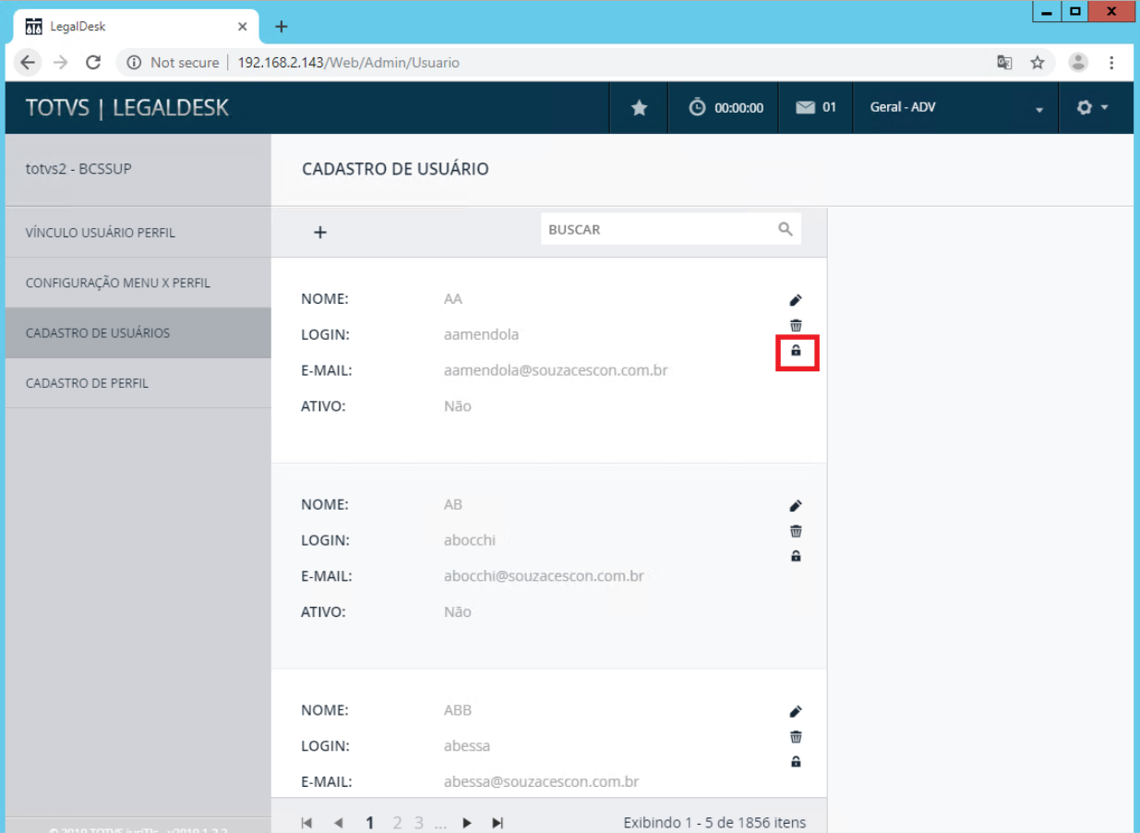Screen dimensions: 1140x833
Task: Open Vínculo Usuário Perfil menu item
Action: click(100, 233)
